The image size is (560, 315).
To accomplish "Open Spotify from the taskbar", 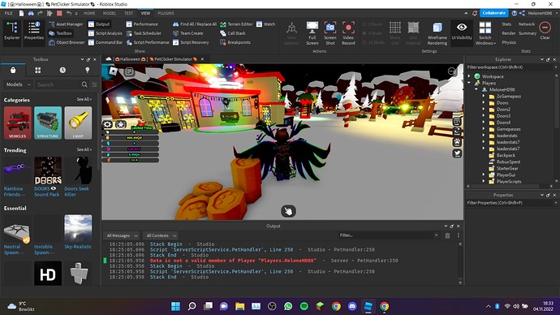I will [304, 306].
